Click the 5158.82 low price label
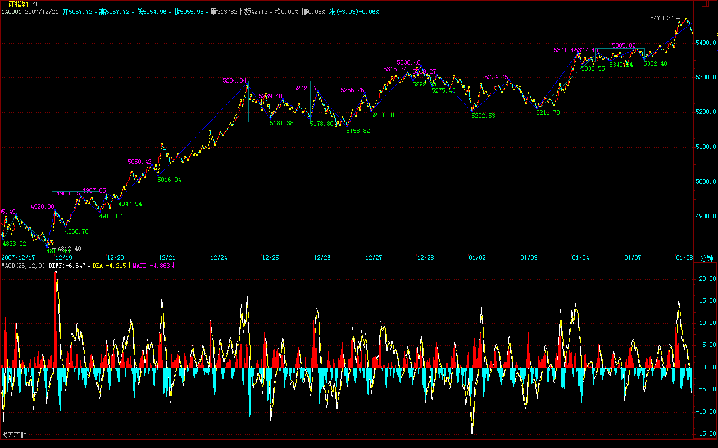This screenshot has height=448, width=718. click(358, 131)
